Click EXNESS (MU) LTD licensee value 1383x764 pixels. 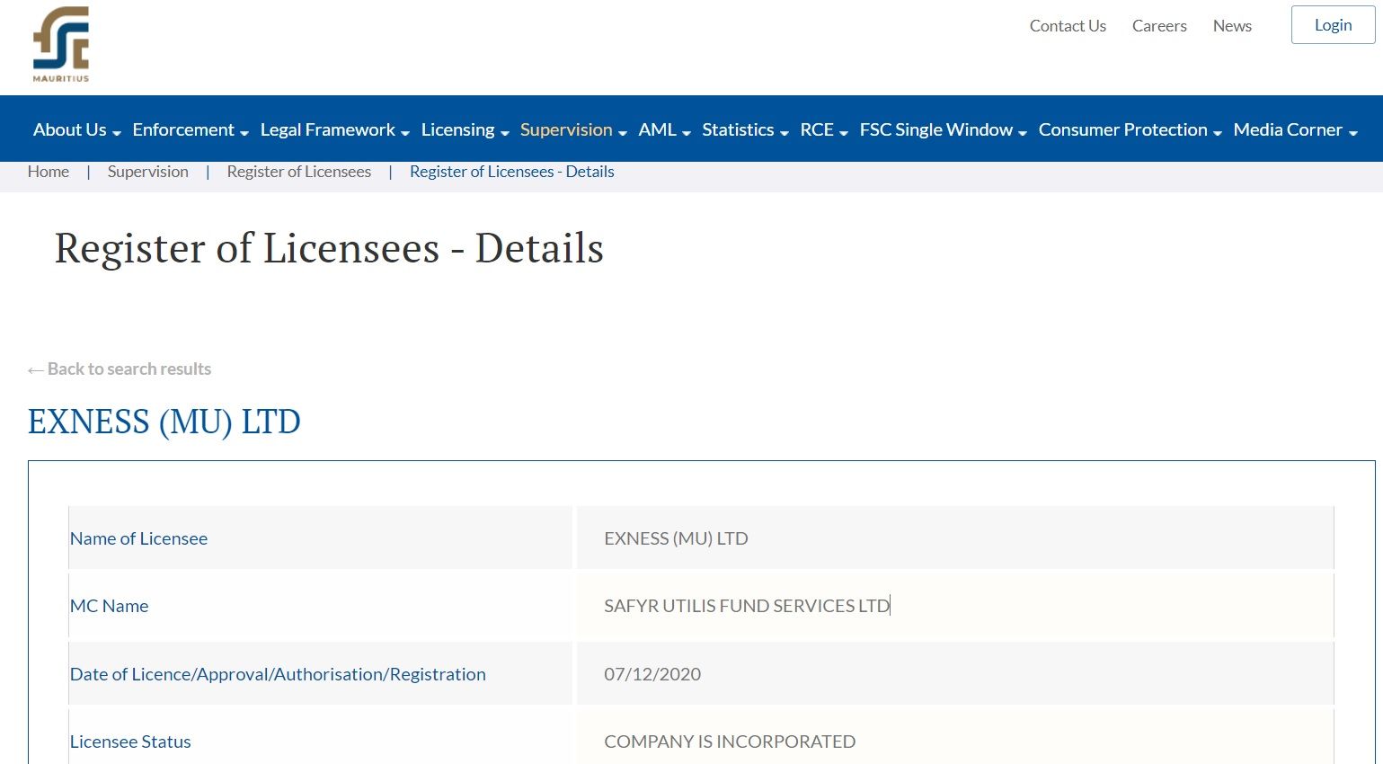coord(676,538)
